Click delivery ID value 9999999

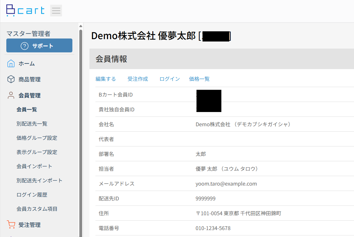tap(205, 199)
